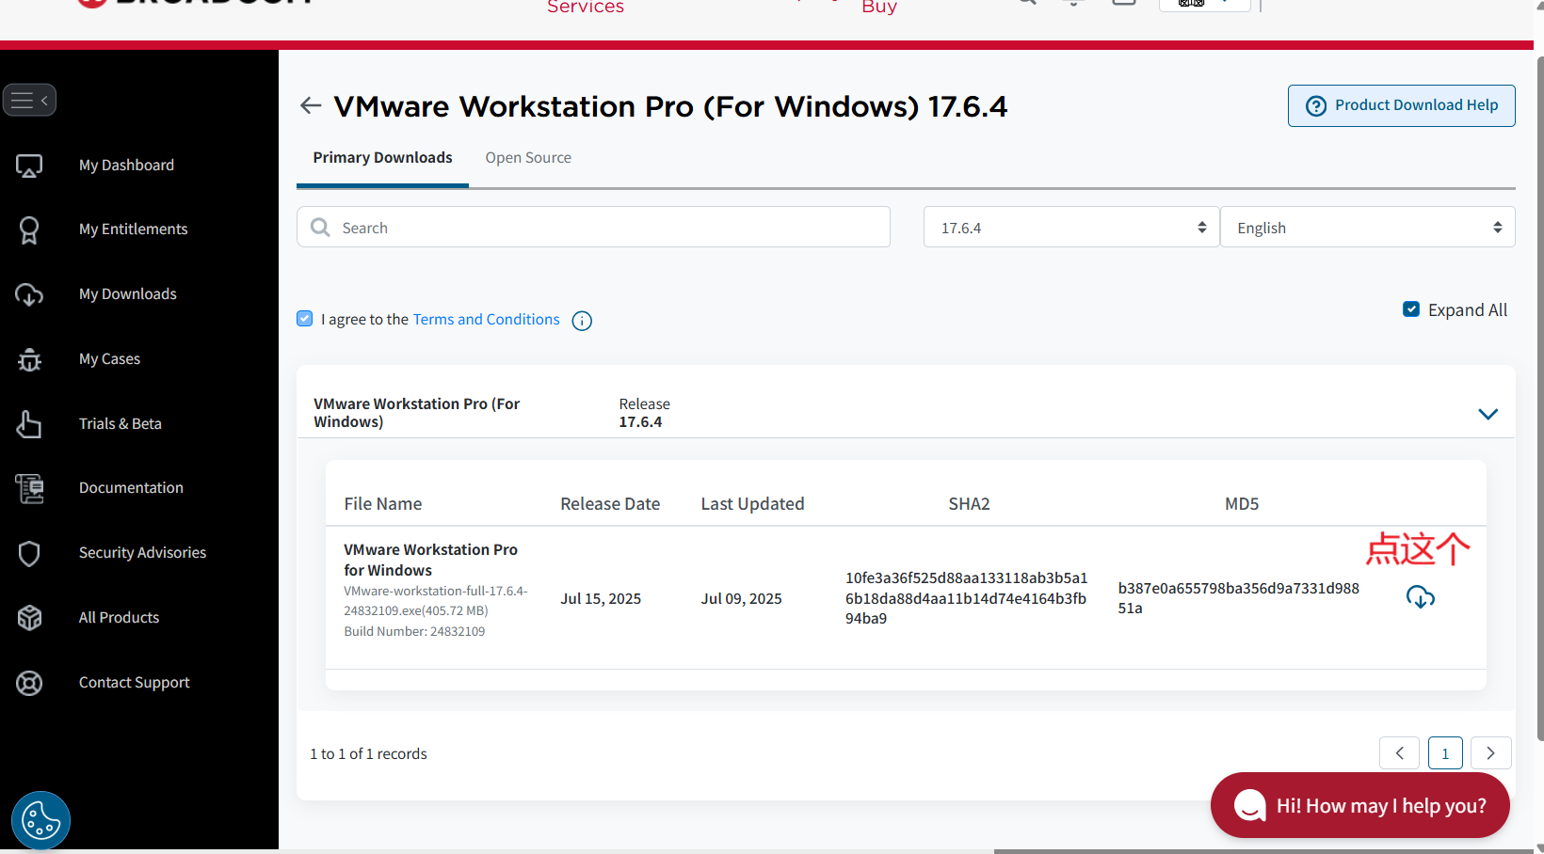The width and height of the screenshot is (1544, 854).
Task: Click the My Entitlements ribbon icon
Action: point(29,229)
